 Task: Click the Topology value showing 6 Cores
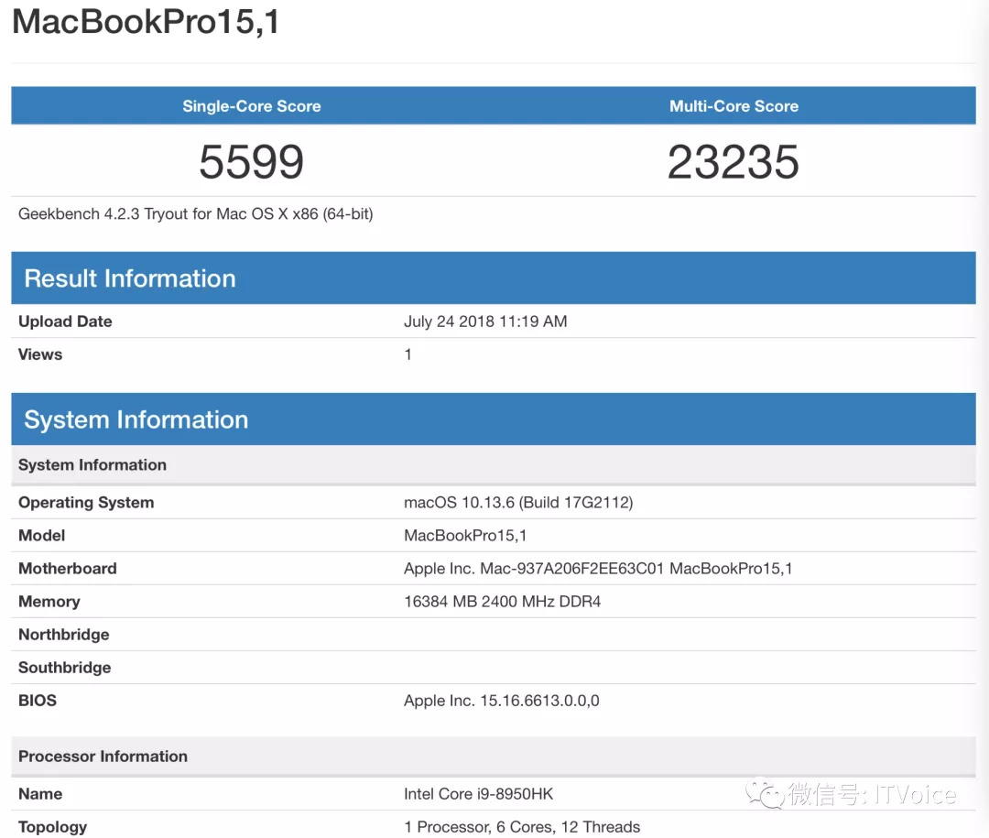522,826
